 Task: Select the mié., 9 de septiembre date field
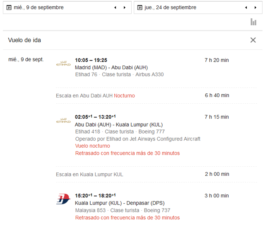(39, 7)
